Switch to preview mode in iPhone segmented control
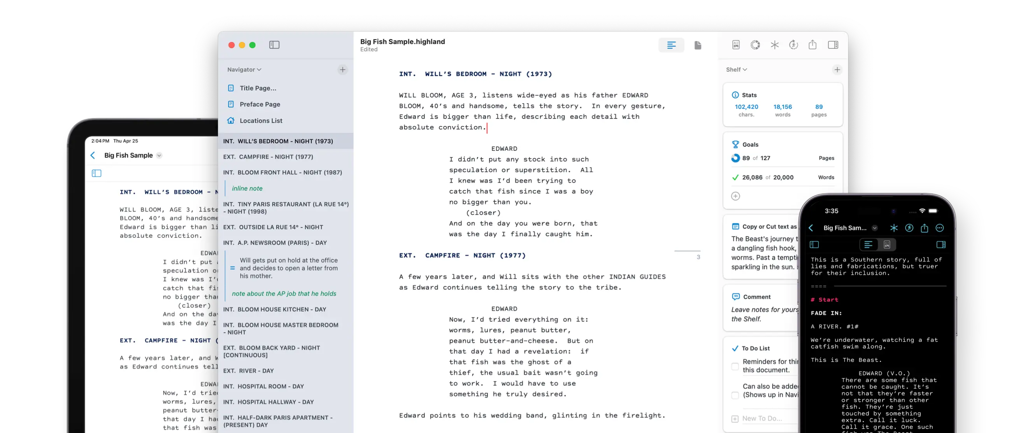 (x=887, y=244)
